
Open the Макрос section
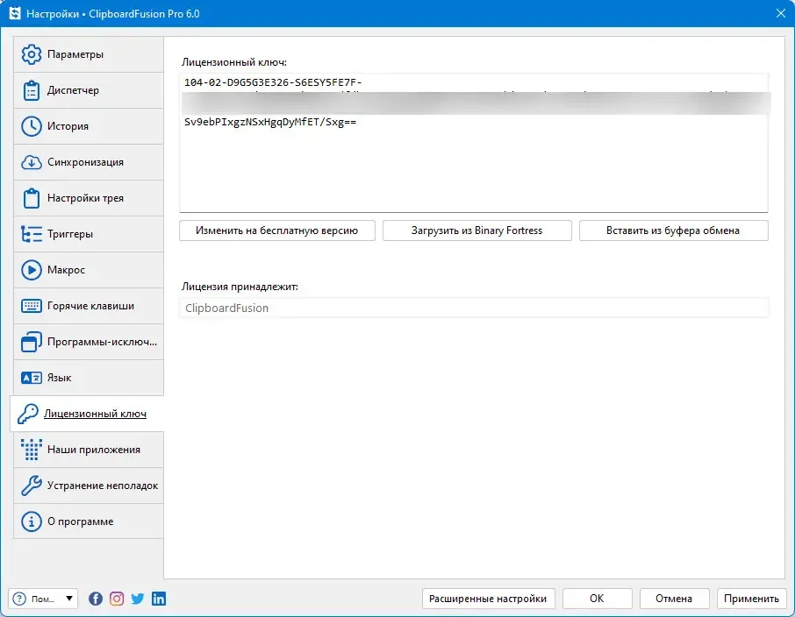pyautogui.click(x=89, y=270)
